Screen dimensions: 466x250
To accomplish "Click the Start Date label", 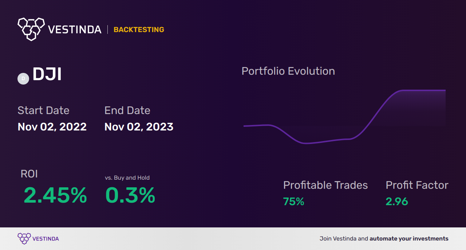I will pos(43,110).
